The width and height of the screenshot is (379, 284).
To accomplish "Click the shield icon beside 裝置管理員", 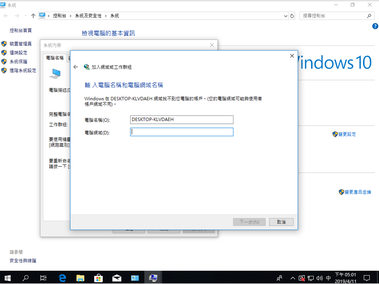I will [4, 44].
